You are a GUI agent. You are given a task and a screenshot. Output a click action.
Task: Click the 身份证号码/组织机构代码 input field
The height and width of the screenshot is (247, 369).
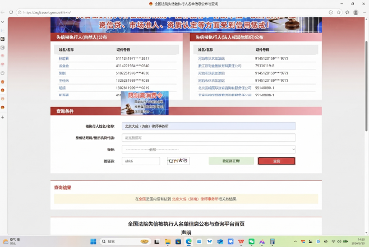click(x=209, y=138)
